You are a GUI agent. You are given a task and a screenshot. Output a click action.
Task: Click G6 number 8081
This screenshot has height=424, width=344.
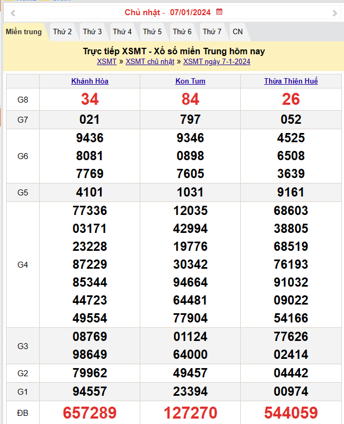click(90, 156)
